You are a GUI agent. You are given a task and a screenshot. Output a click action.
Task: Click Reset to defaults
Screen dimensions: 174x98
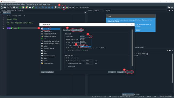(x=47, y=72)
